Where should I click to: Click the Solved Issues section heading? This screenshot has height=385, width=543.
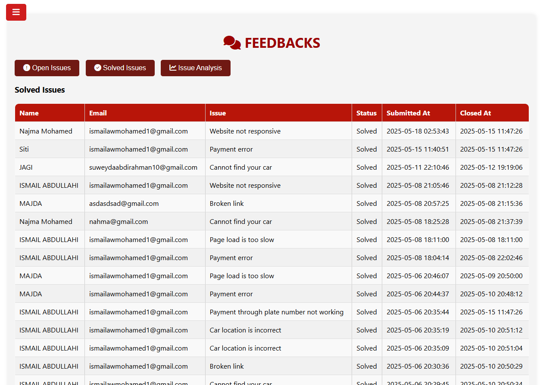pos(40,90)
